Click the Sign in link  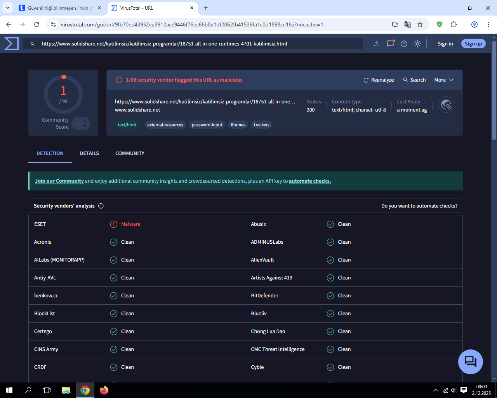point(445,44)
